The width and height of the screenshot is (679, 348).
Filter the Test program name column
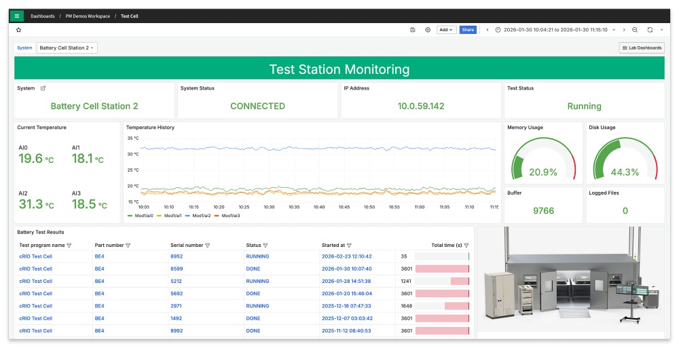[x=69, y=246]
